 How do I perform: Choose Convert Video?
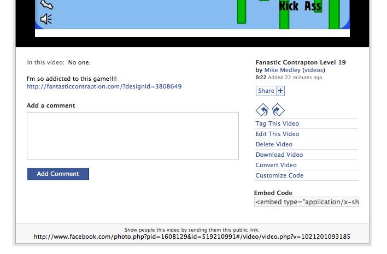click(276, 165)
